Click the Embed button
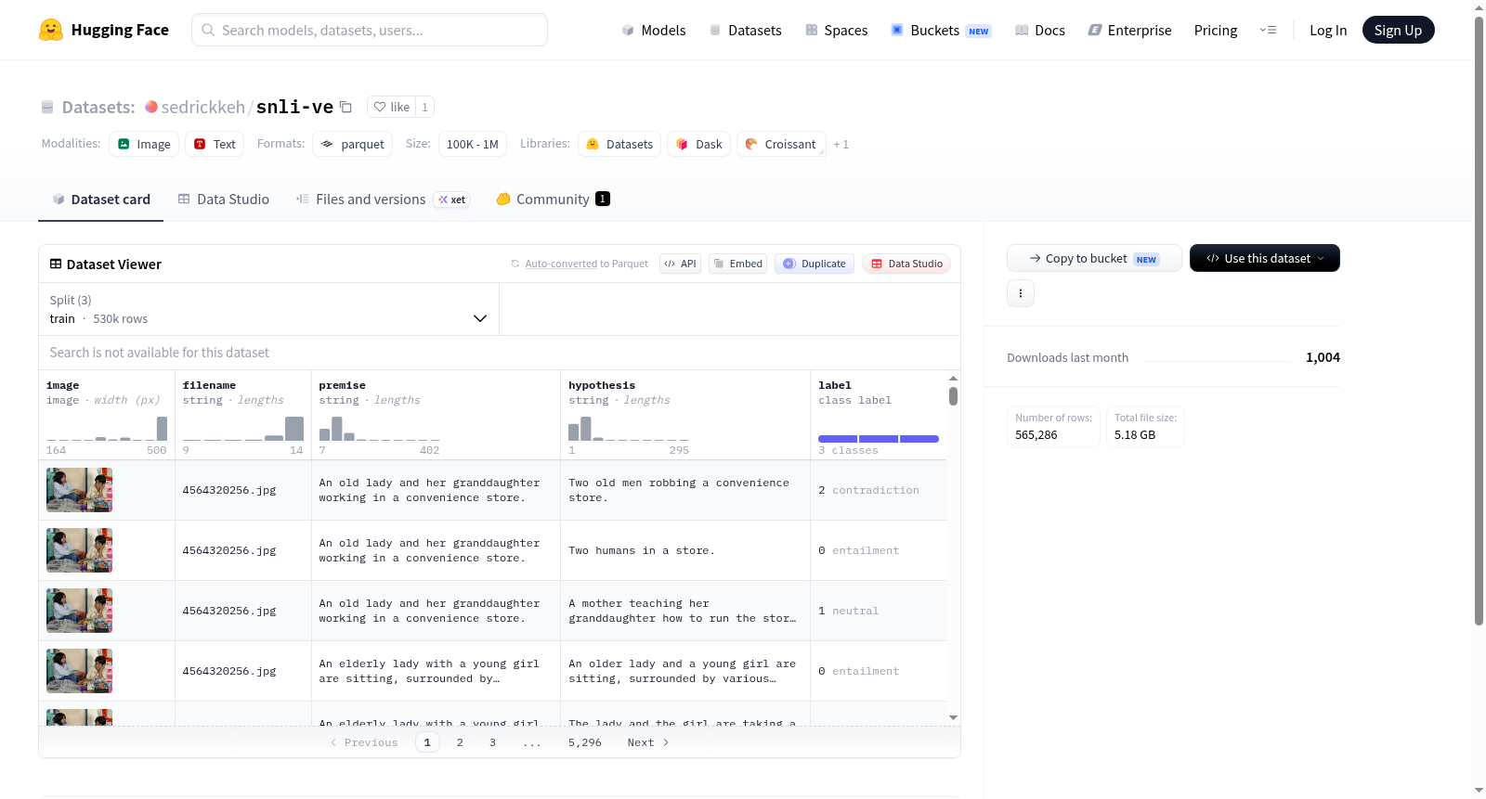1486x799 pixels. [737, 264]
